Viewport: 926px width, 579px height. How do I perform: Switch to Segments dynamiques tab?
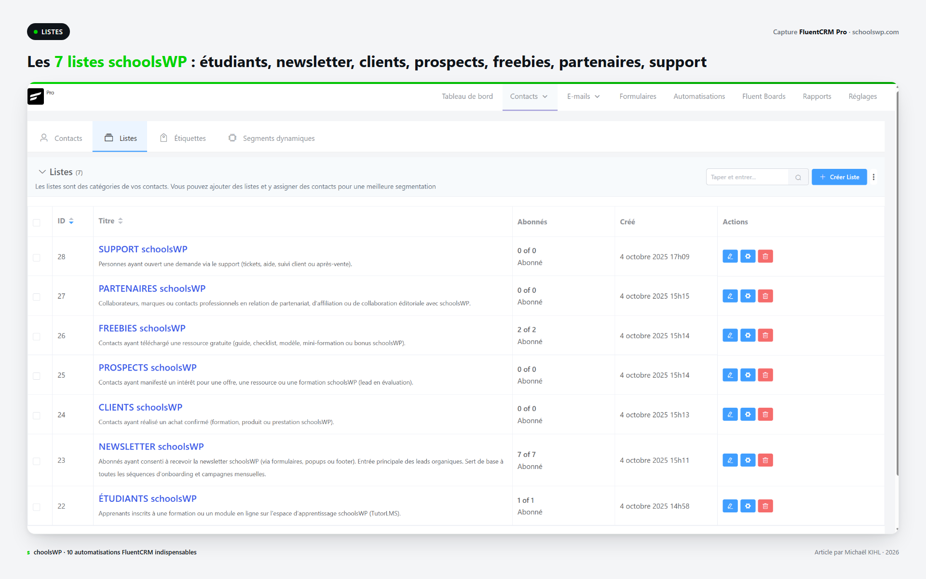coord(271,138)
